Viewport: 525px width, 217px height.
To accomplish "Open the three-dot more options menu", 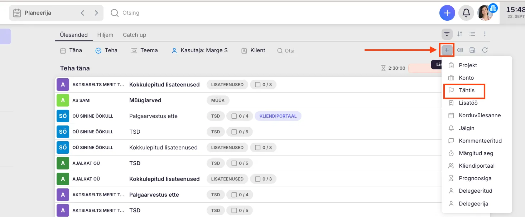I will tap(485, 34).
